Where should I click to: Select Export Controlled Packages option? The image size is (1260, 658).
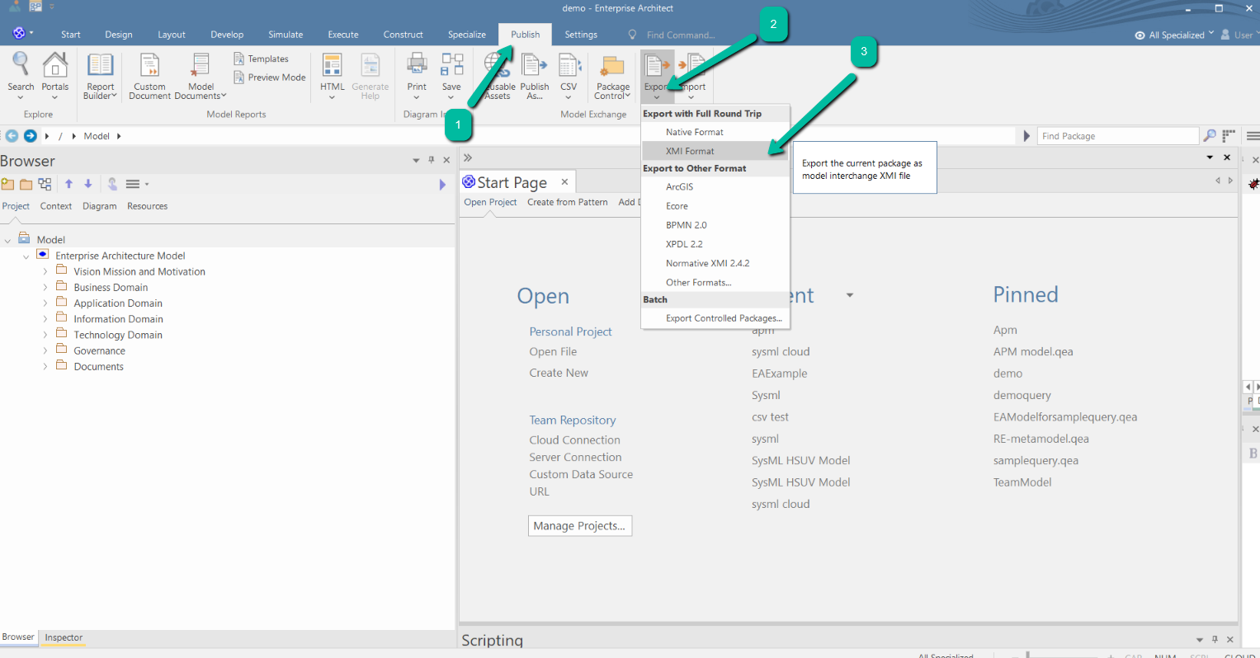tap(715, 318)
